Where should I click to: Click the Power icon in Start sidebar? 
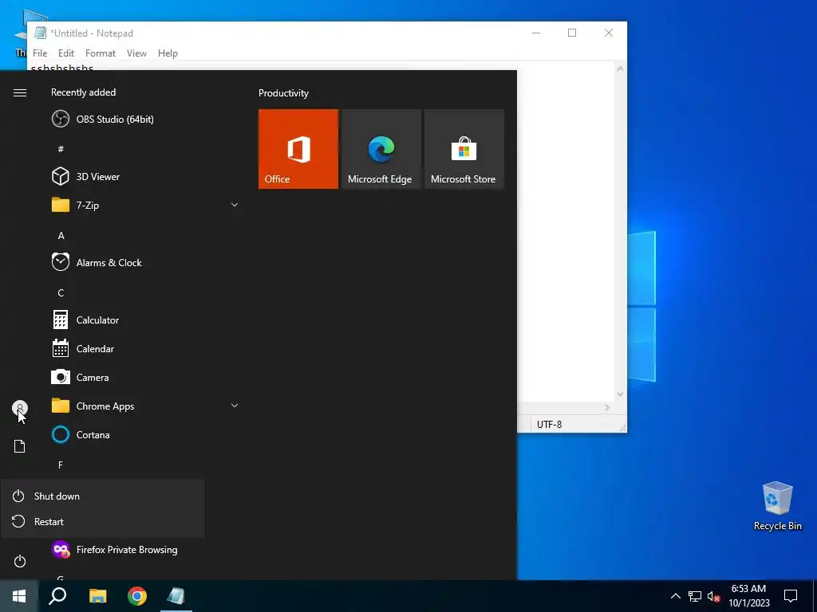click(20, 561)
